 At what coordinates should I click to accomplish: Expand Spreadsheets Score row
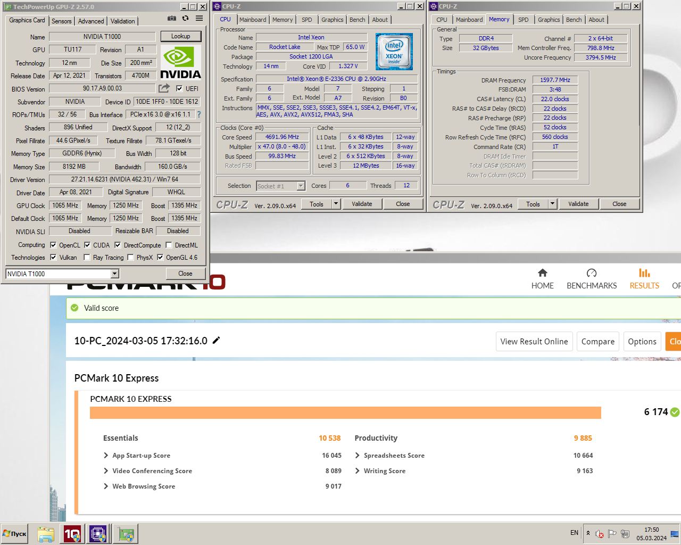[358, 456]
